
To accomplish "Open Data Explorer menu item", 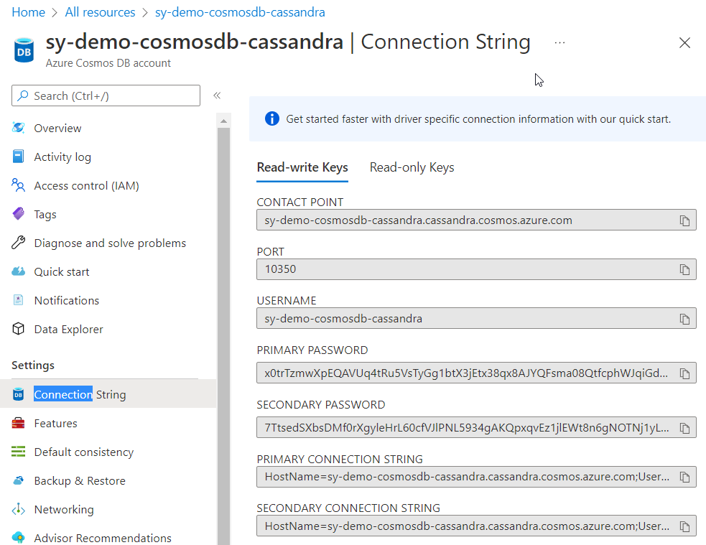I will click(x=68, y=330).
